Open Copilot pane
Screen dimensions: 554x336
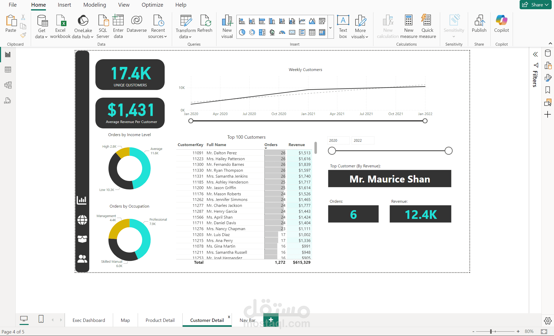[501, 24]
